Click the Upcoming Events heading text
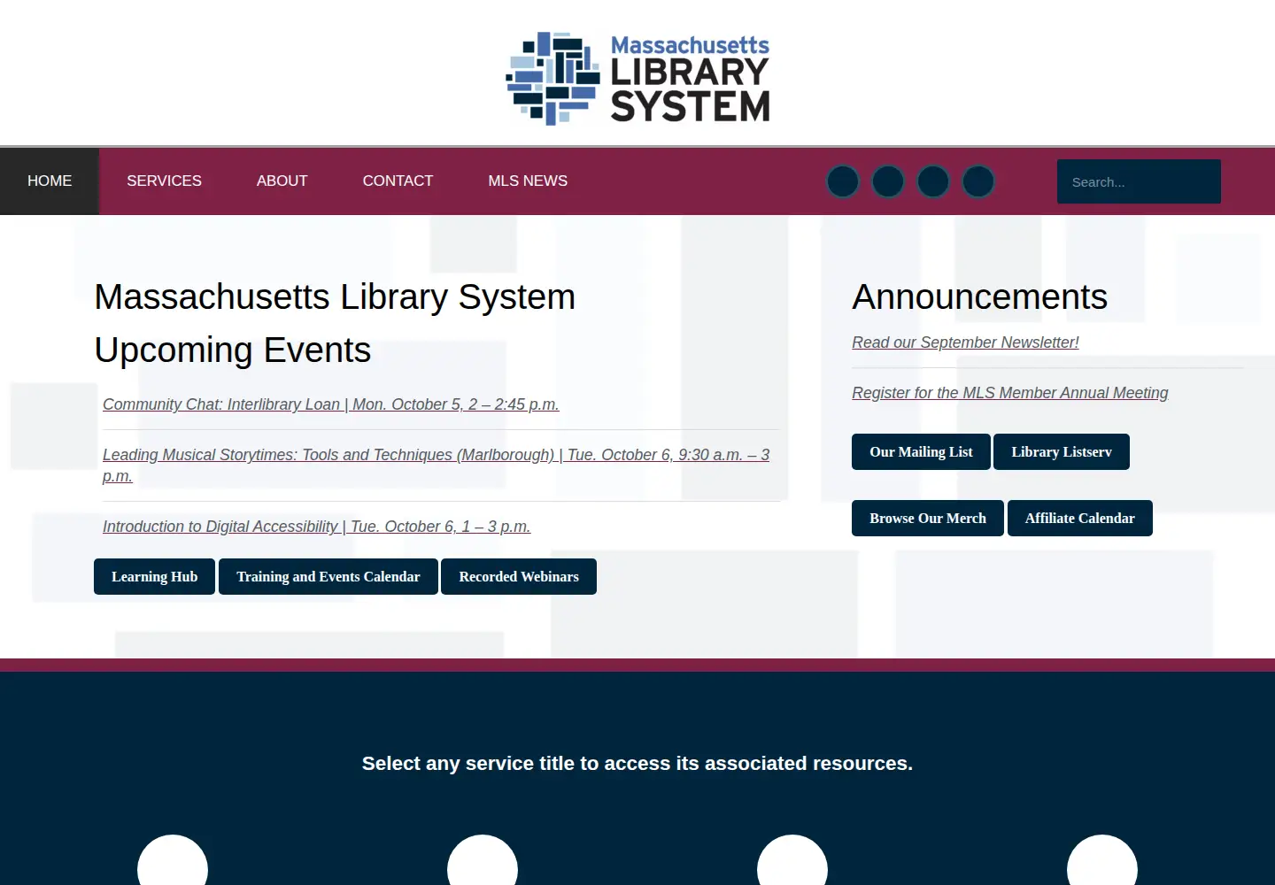The height and width of the screenshot is (885, 1275). [233, 350]
